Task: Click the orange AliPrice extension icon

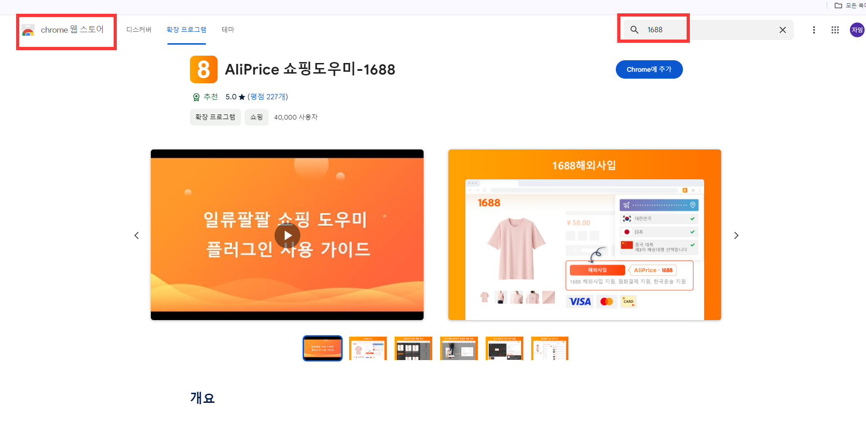Action: click(x=203, y=69)
